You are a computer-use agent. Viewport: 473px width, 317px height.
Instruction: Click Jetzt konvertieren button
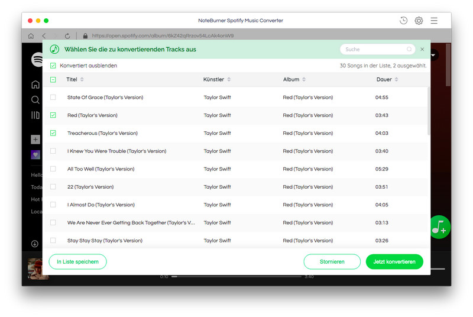point(394,261)
